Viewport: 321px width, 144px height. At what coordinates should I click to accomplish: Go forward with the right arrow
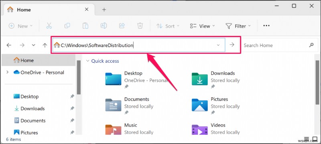(22, 45)
